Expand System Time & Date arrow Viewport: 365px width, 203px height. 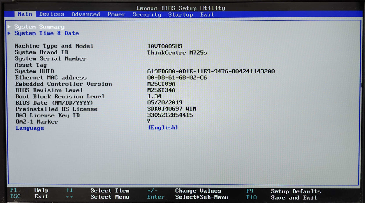[9, 33]
